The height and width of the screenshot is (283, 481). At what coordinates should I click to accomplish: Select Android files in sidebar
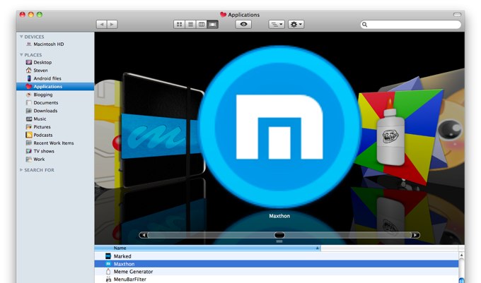[47, 78]
